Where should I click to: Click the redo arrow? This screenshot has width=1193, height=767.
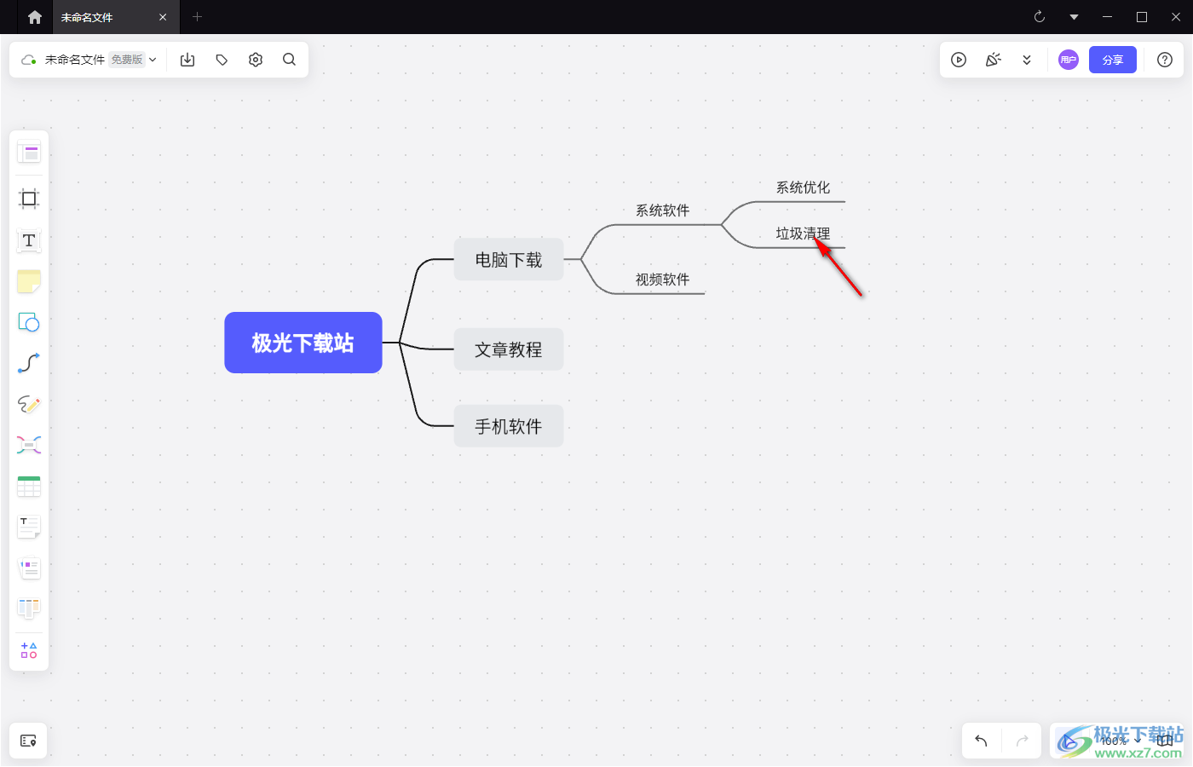tap(1023, 741)
